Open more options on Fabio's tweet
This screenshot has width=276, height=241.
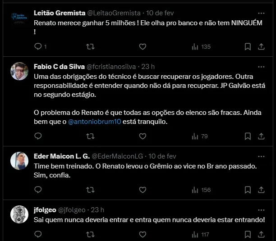pos(261,66)
